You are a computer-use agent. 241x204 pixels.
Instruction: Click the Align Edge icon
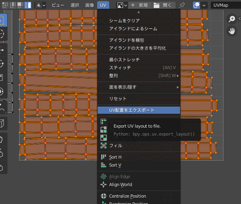104,177
